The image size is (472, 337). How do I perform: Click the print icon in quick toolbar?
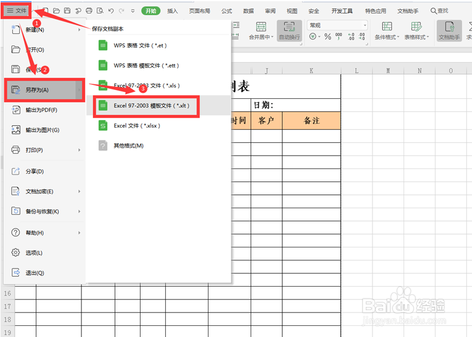[89, 11]
